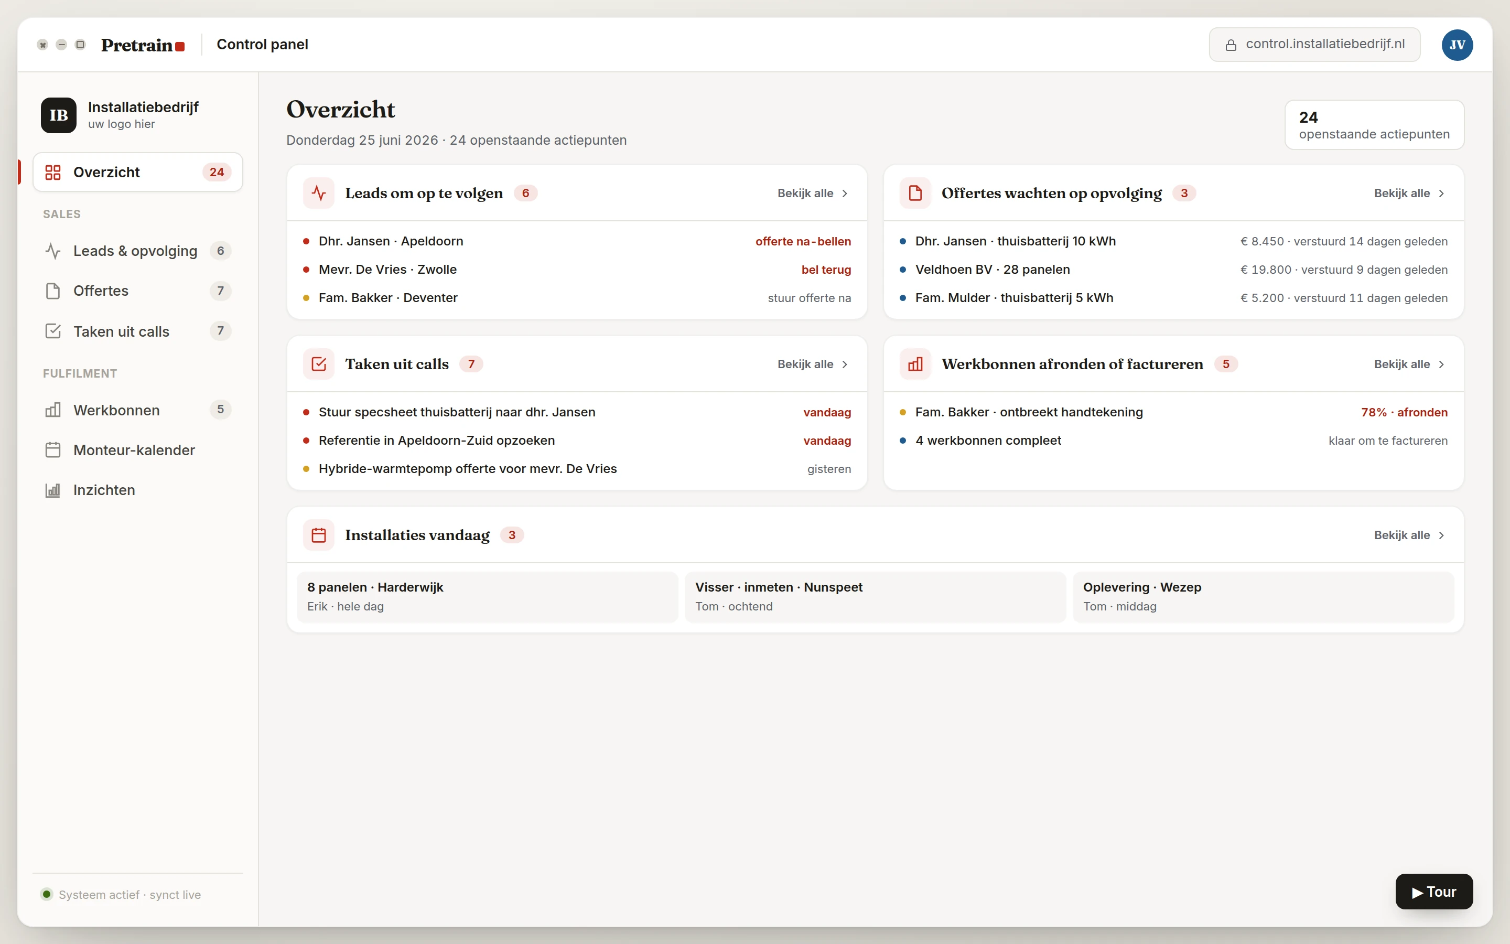1510x944 pixels.
Task: Click chevron next to Bekijk alle in Werkbonnen card
Action: pos(1441,364)
